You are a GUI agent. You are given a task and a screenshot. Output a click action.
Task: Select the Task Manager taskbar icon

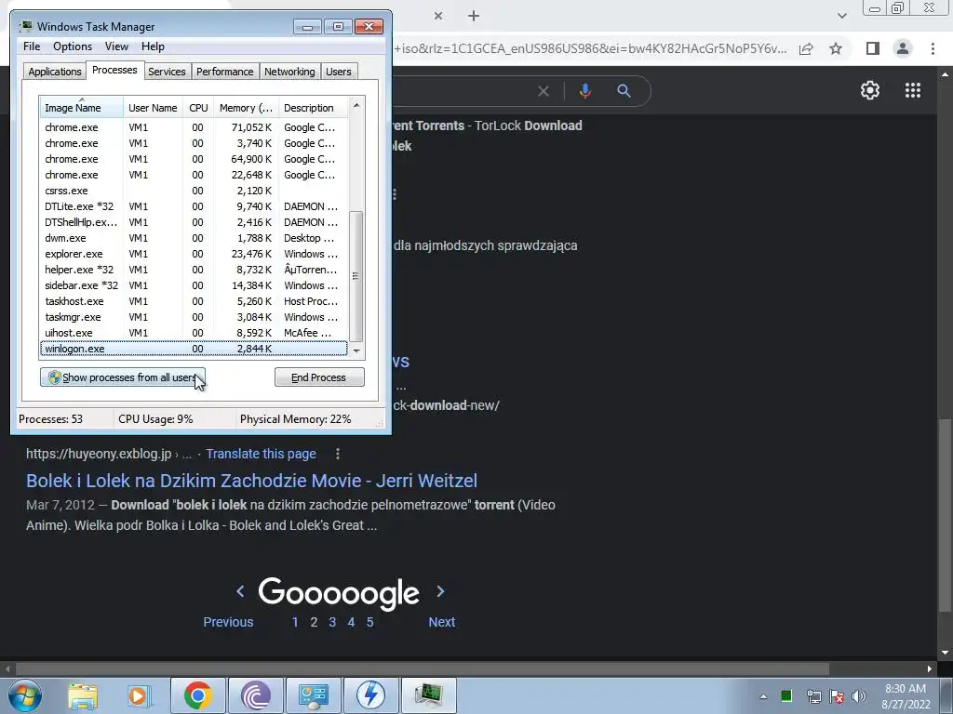(428, 695)
